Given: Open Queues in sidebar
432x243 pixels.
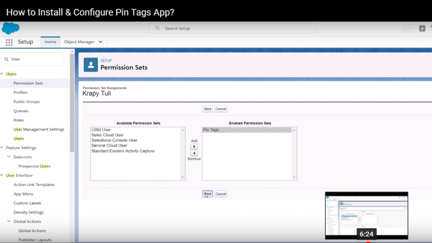Looking at the screenshot, I should tap(21, 111).
